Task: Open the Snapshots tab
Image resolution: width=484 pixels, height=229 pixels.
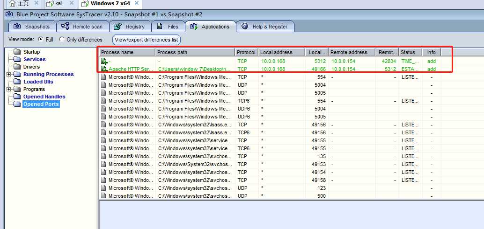Action: pyautogui.click(x=32, y=27)
